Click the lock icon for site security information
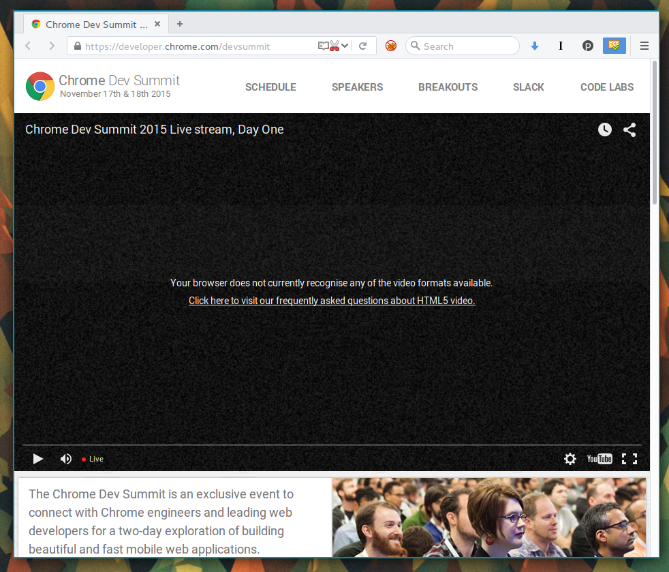Image resolution: width=669 pixels, height=572 pixels. (x=77, y=46)
